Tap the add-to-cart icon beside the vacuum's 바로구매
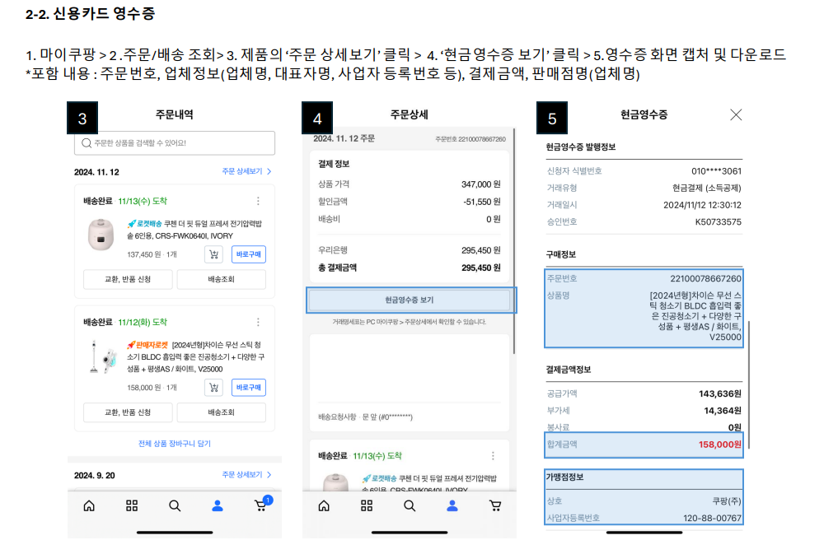The height and width of the screenshot is (554, 838). click(x=213, y=387)
